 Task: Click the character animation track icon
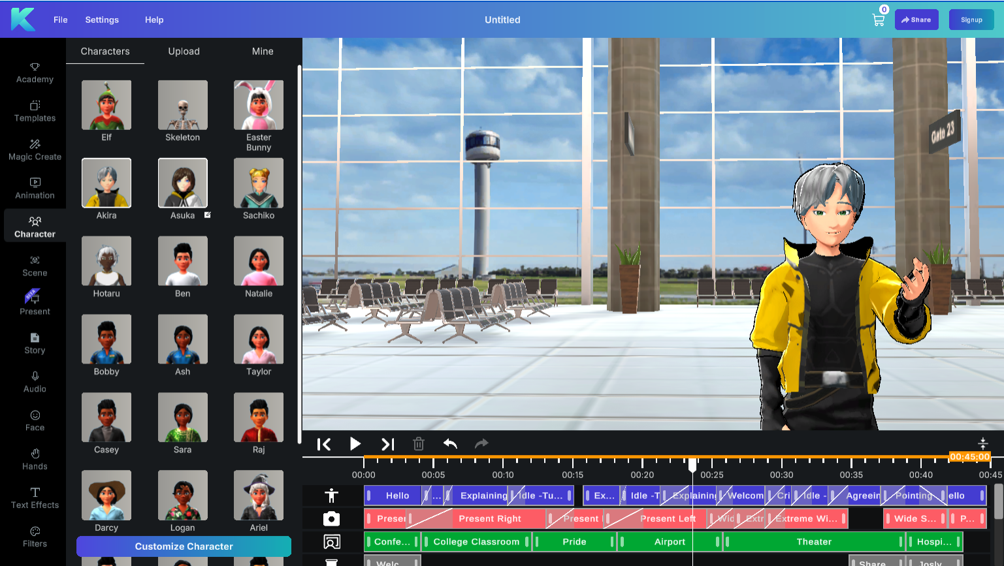coord(332,495)
